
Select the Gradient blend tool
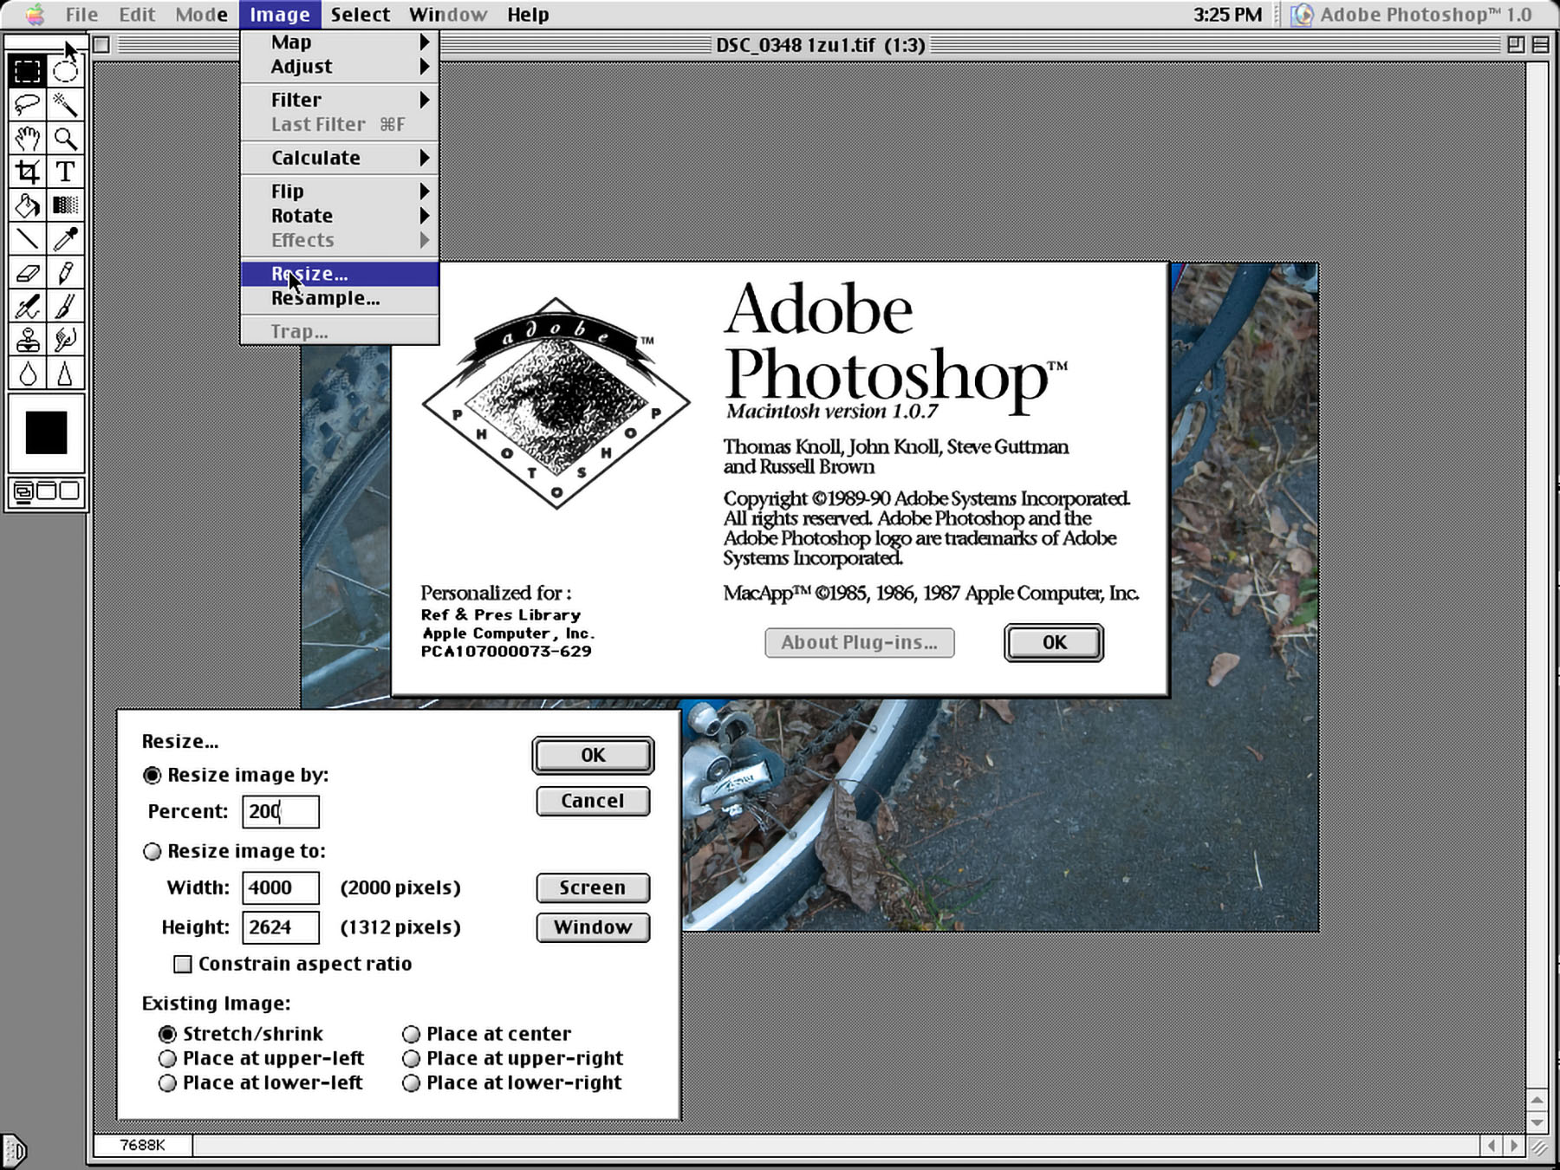[x=65, y=206]
